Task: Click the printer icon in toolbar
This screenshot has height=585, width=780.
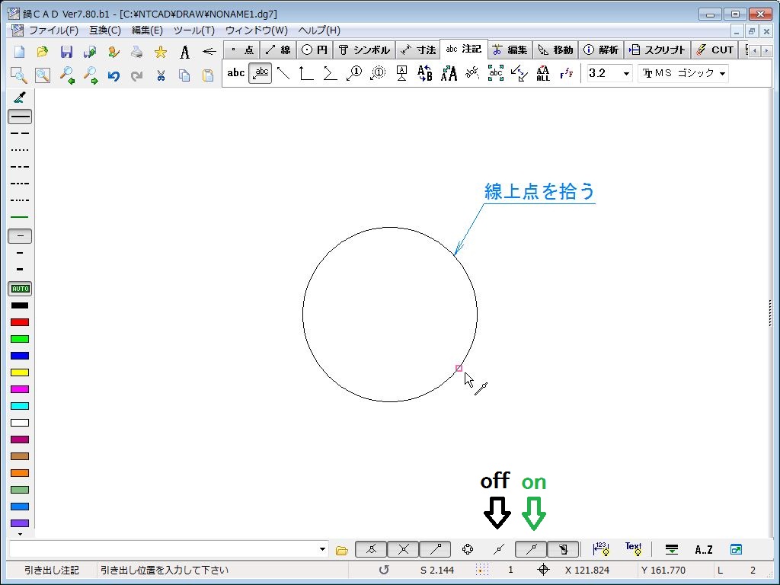Action: 137,52
